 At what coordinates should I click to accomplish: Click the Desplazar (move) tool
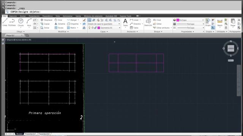[x=46, y=20]
